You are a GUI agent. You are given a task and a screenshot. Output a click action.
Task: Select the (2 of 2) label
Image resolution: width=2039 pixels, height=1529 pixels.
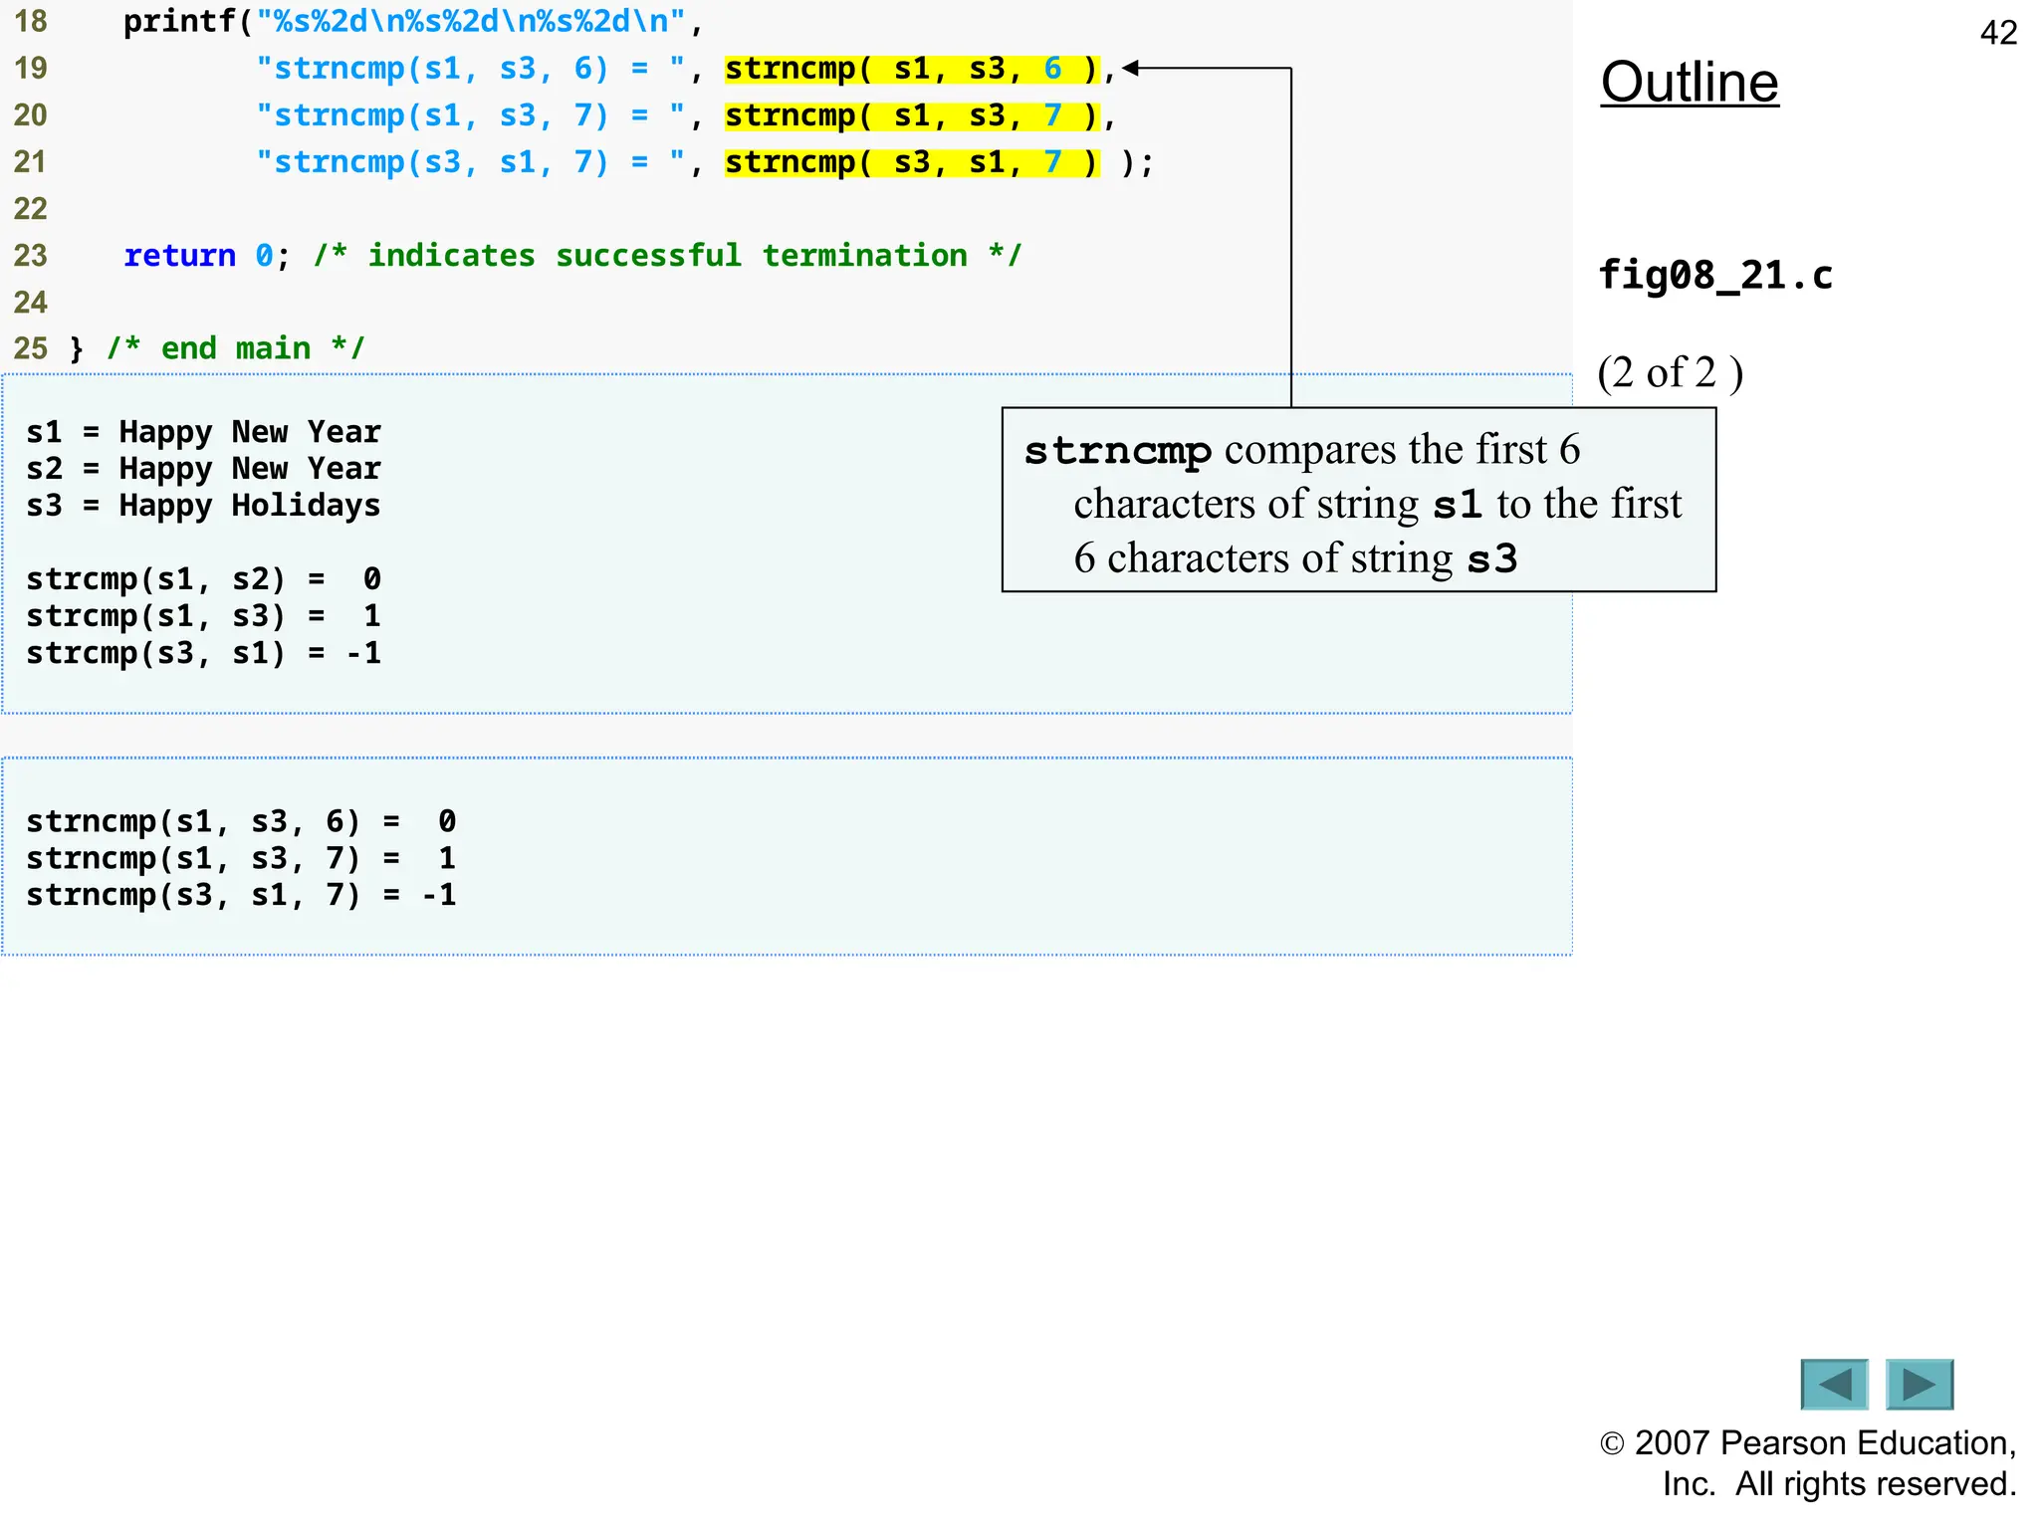pyautogui.click(x=1671, y=372)
